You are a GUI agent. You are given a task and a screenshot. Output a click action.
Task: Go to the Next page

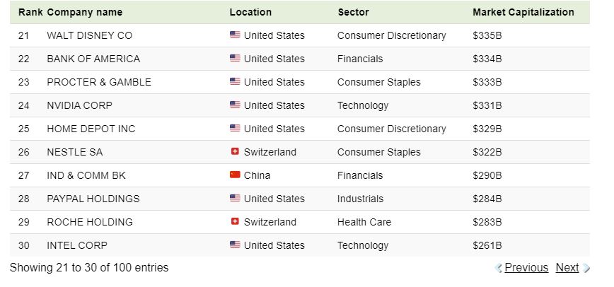pos(567,268)
